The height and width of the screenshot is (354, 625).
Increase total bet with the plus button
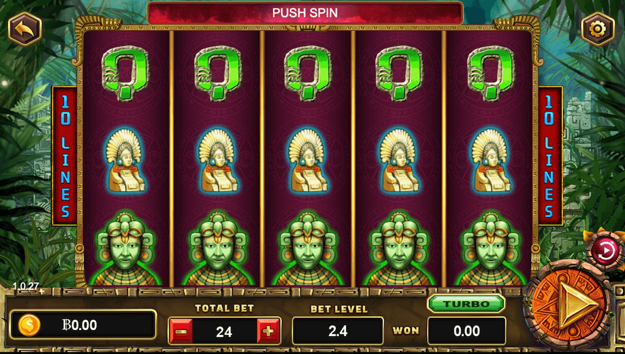pyautogui.click(x=268, y=331)
